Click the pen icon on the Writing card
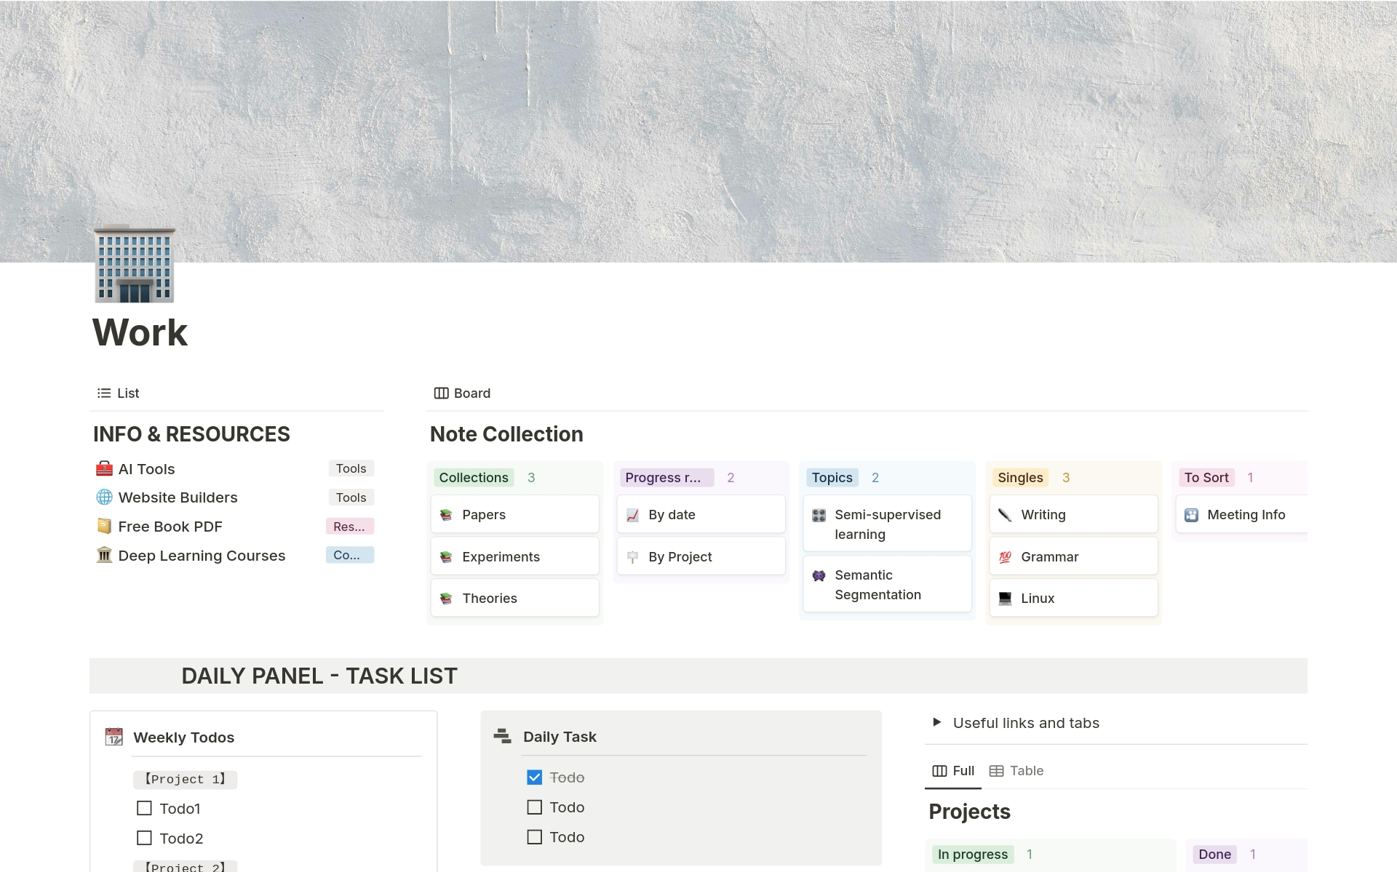This screenshot has width=1397, height=872. click(x=1006, y=514)
